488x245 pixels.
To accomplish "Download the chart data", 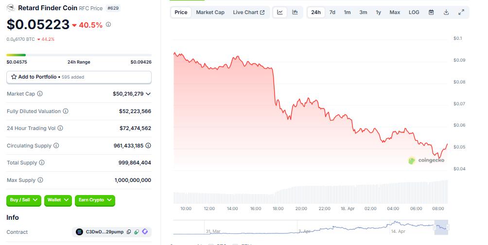I will tap(446, 12).
